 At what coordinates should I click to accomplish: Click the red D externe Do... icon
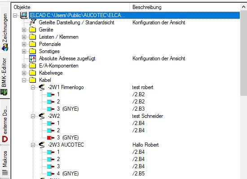click(x=5, y=139)
